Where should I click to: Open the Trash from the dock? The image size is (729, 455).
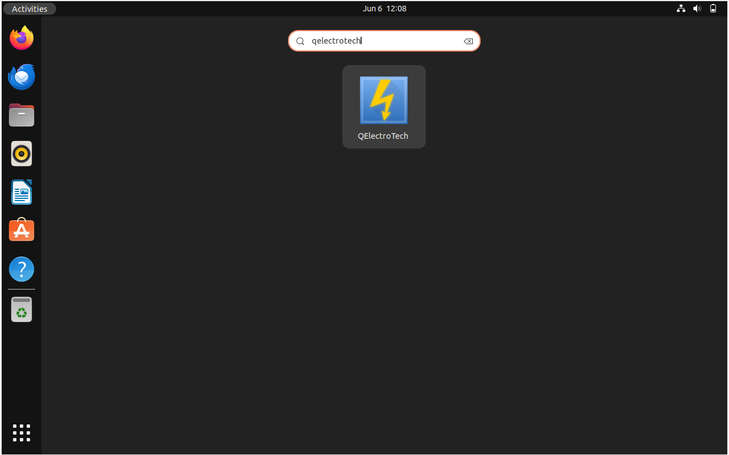pos(21,309)
